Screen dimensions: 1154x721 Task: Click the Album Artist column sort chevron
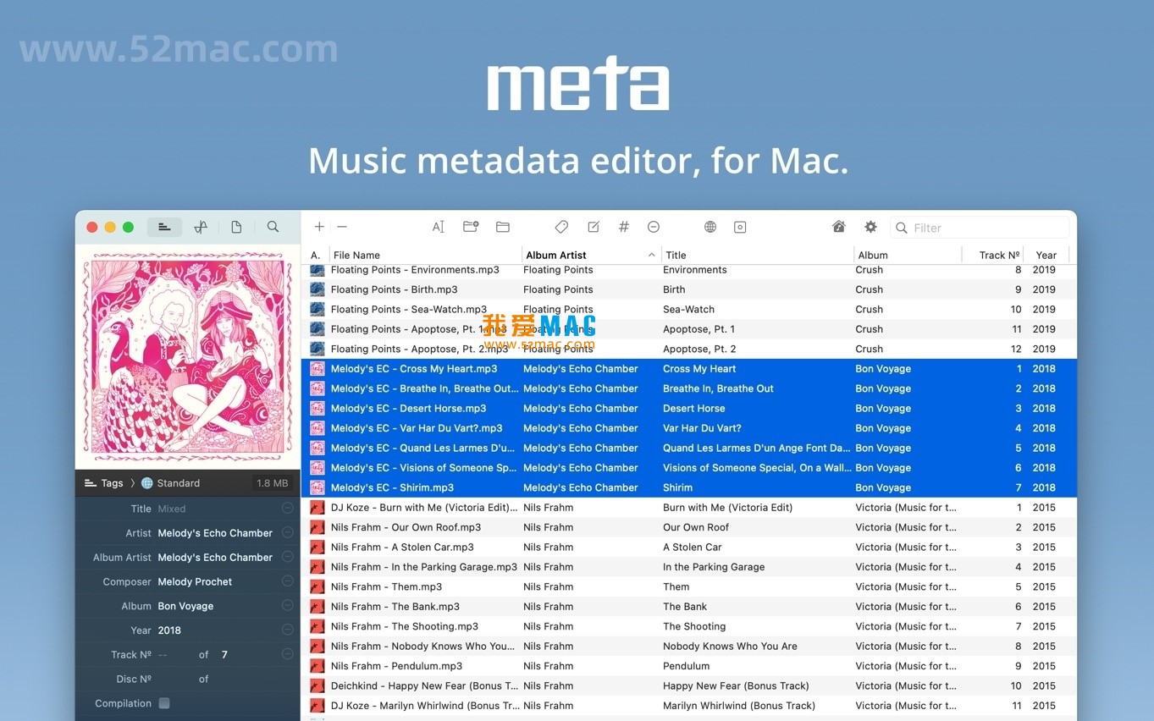pos(650,255)
